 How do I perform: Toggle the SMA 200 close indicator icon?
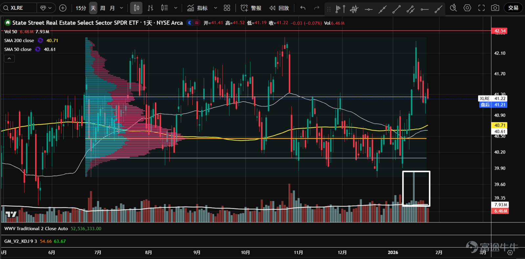(40, 40)
